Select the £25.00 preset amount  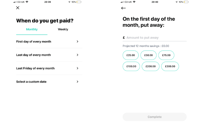click(x=131, y=55)
